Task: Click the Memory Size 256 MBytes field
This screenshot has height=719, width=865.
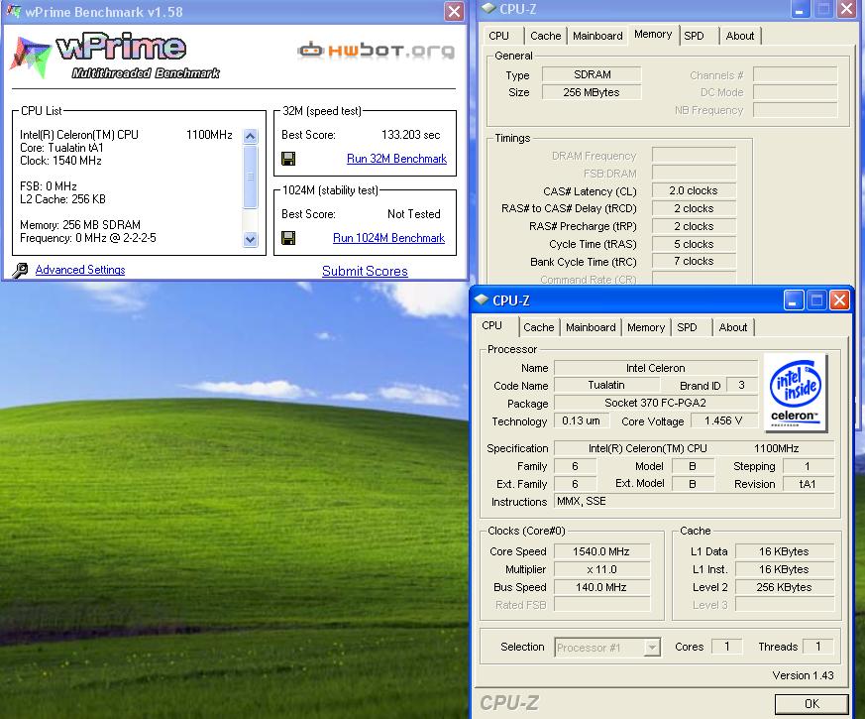Action: coord(592,92)
